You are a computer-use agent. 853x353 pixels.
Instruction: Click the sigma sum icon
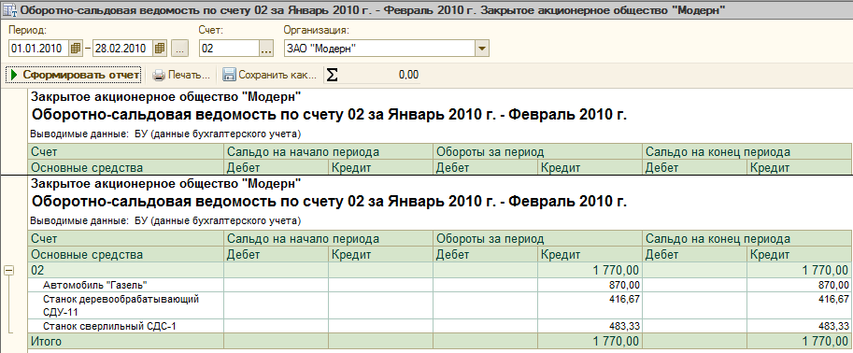pos(332,75)
